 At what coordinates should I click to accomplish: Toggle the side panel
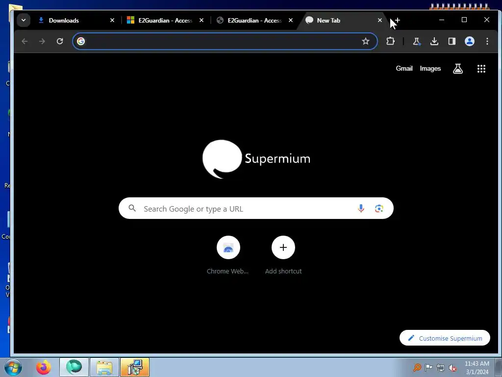coord(452,41)
